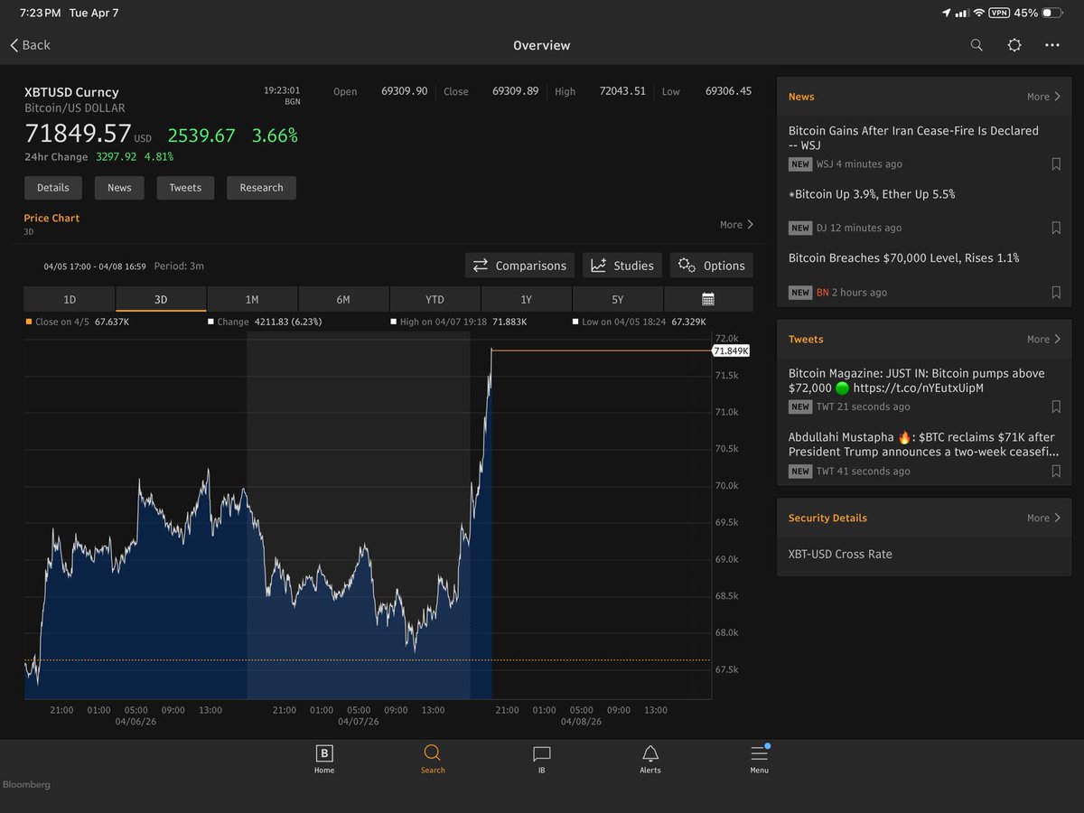
Task: Open Comparisons for the chart
Action: tap(519, 266)
